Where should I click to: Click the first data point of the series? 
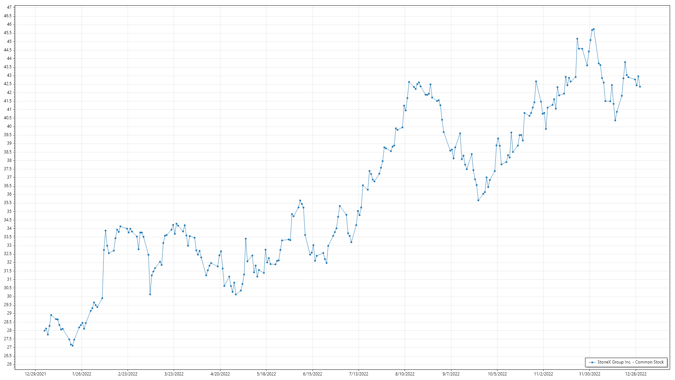pos(44,330)
